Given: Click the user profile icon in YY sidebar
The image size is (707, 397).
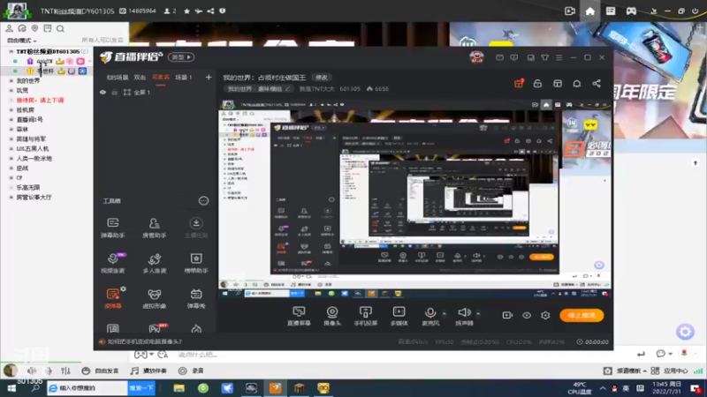Looking at the screenshot, I should (x=9, y=28).
